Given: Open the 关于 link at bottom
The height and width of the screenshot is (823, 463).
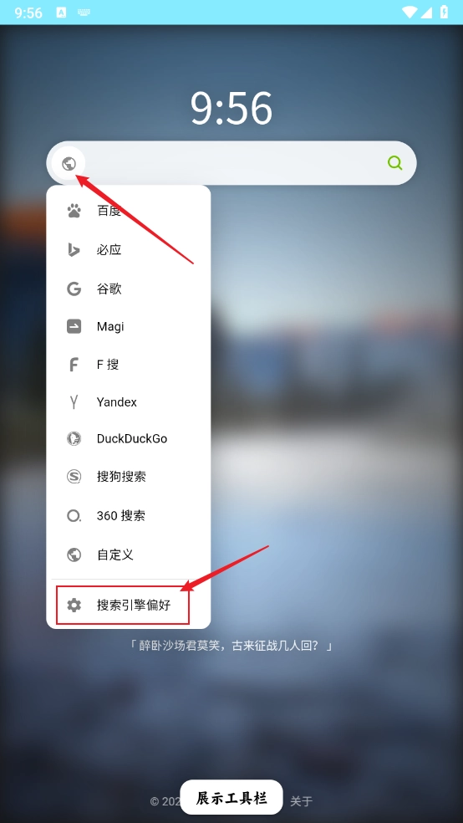Looking at the screenshot, I should click(302, 801).
